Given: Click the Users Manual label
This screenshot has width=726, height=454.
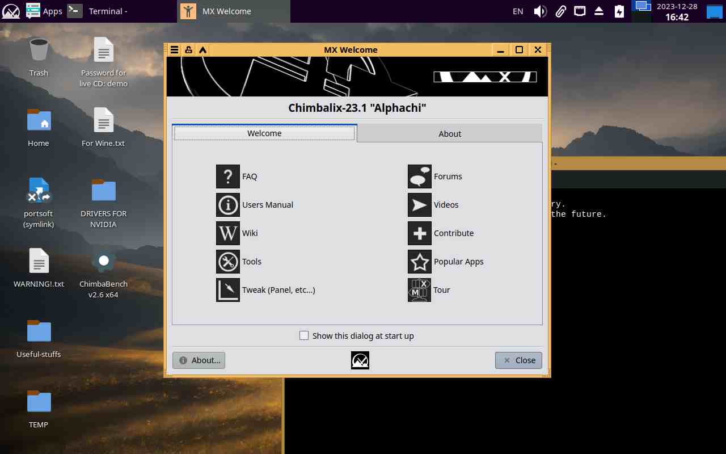Looking at the screenshot, I should [x=268, y=205].
